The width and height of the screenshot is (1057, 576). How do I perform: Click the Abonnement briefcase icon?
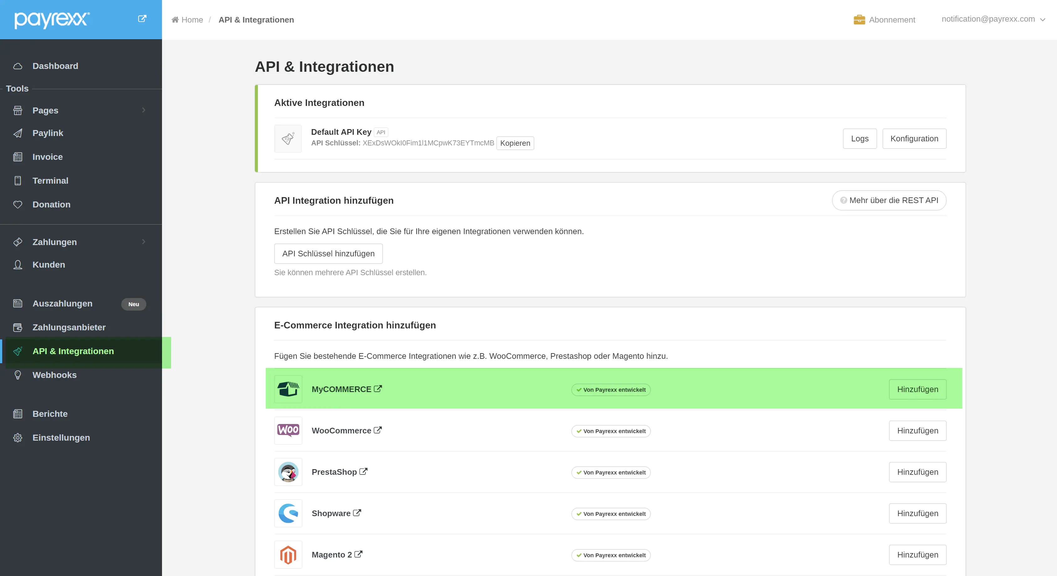[859, 20]
